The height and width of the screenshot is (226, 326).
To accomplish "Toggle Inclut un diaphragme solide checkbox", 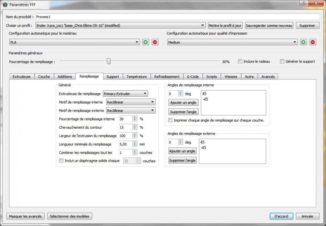I will 61,161.
